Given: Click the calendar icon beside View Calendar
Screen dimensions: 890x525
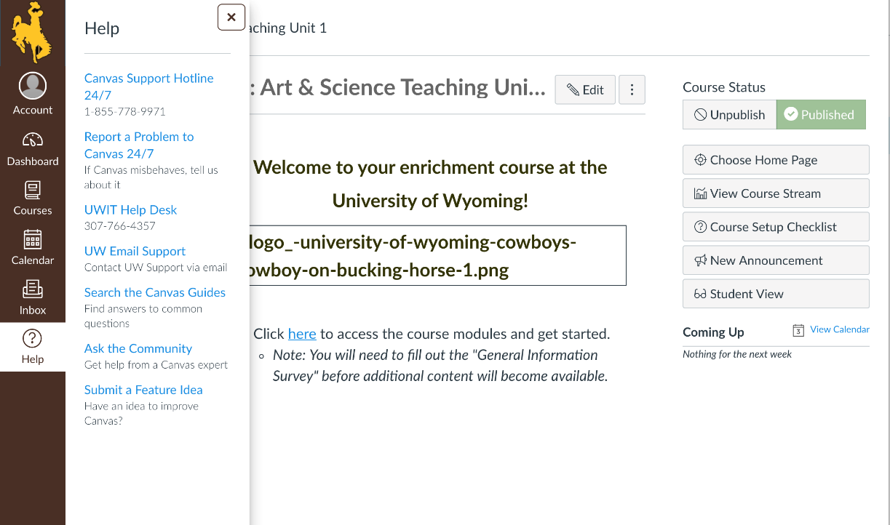Looking at the screenshot, I should point(798,330).
